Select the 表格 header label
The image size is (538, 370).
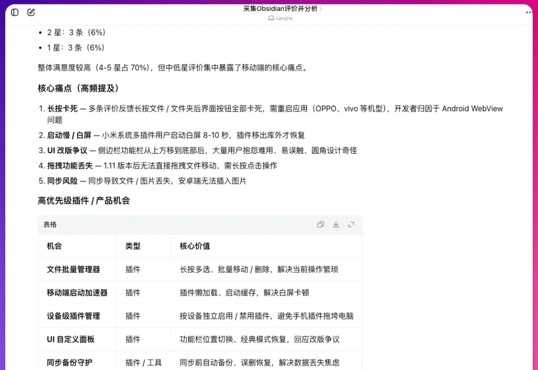[50, 225]
